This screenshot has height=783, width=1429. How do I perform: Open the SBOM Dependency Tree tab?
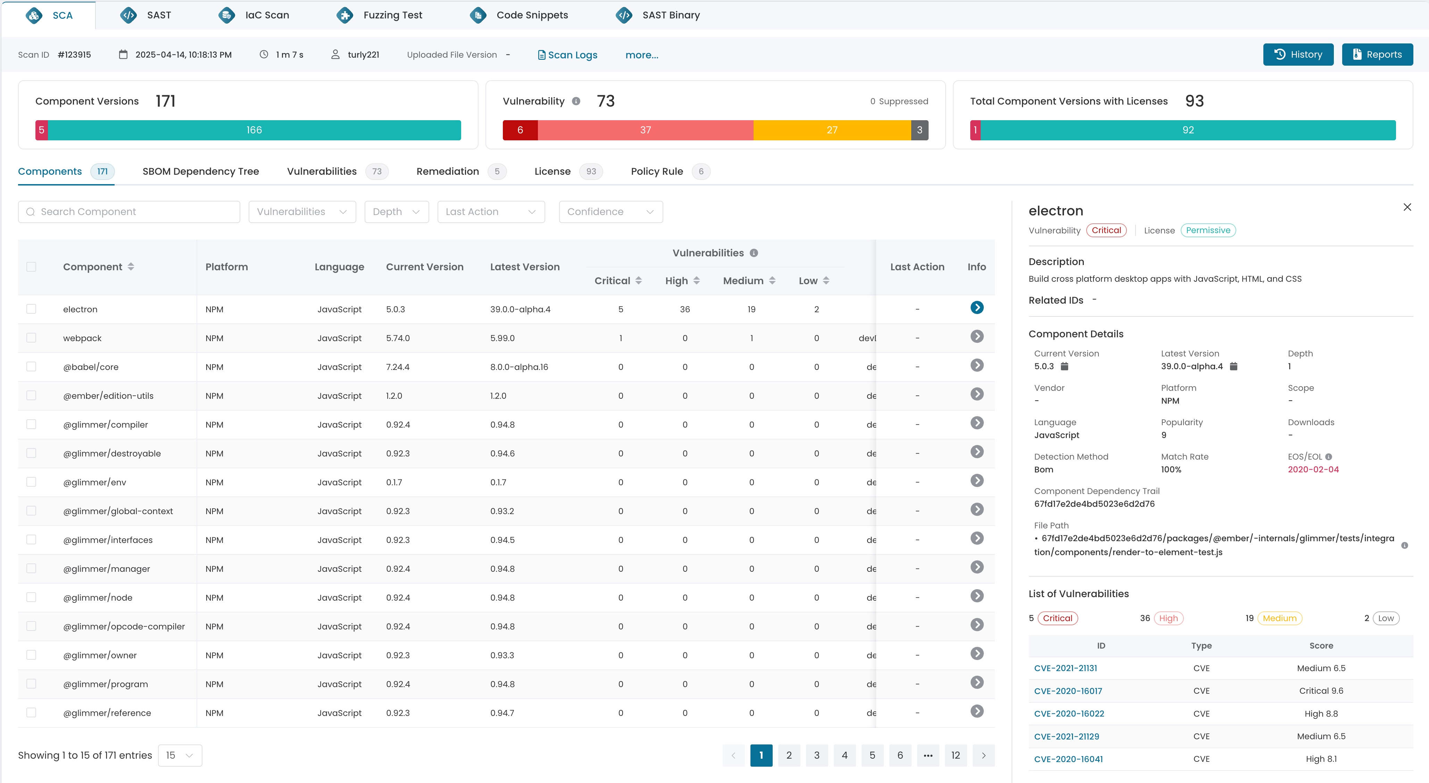click(200, 172)
